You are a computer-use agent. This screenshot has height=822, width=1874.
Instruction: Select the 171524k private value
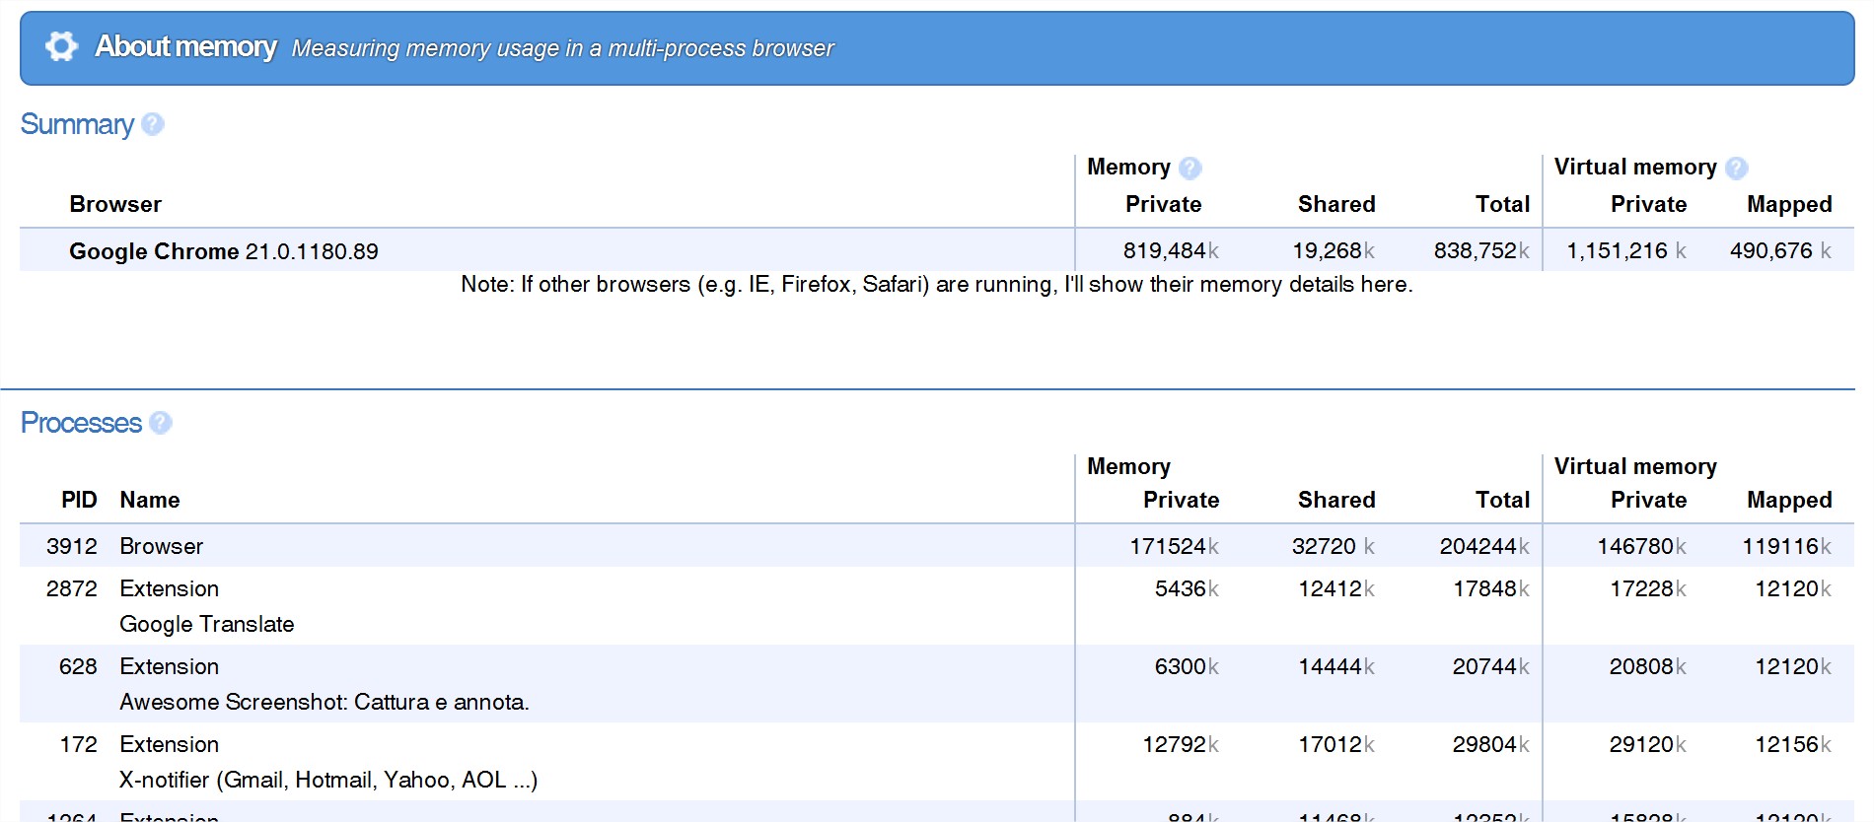pos(1174,546)
